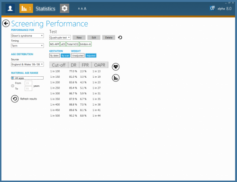Viewport: 237px width, 182px height.
Task: Click the 90.2 % detection rate value
Action: click(73, 116)
